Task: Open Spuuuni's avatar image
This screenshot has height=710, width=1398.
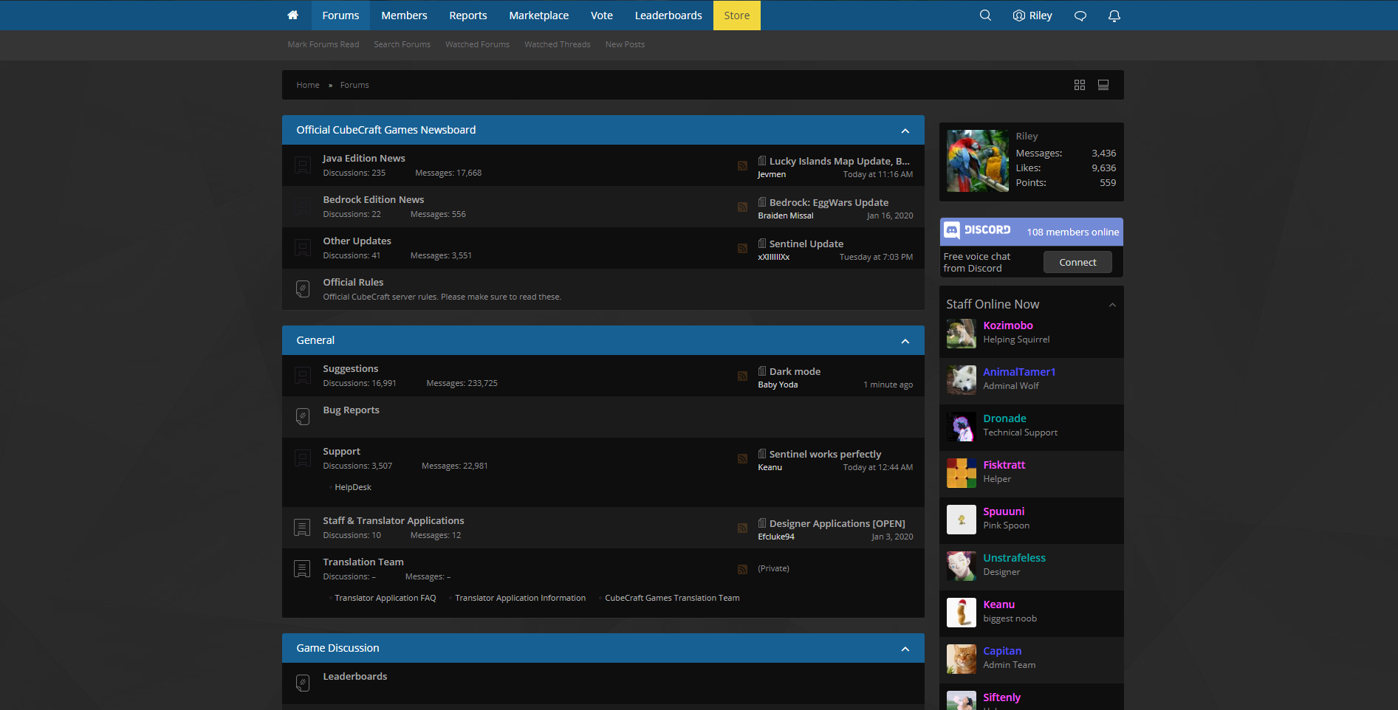Action: [962, 520]
